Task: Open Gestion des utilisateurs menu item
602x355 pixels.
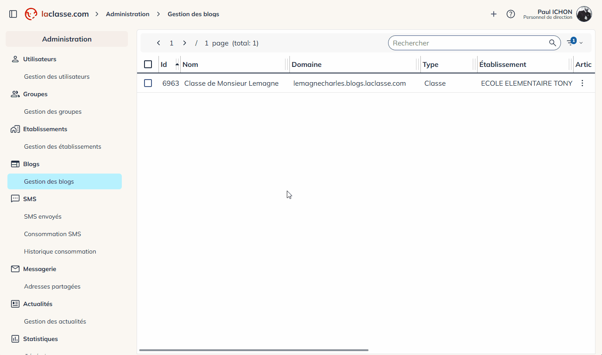Action: [x=57, y=77]
